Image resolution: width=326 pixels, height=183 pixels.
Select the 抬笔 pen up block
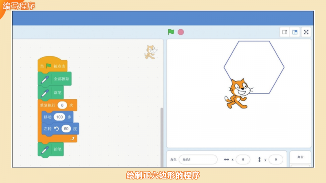(x=51, y=149)
